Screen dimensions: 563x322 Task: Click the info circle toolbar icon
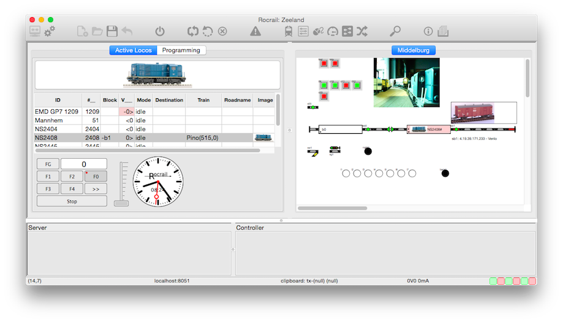tap(428, 31)
